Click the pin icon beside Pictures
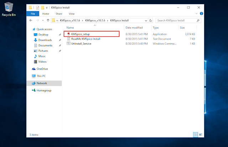Screen dimensions: 228x147 coord(60,51)
